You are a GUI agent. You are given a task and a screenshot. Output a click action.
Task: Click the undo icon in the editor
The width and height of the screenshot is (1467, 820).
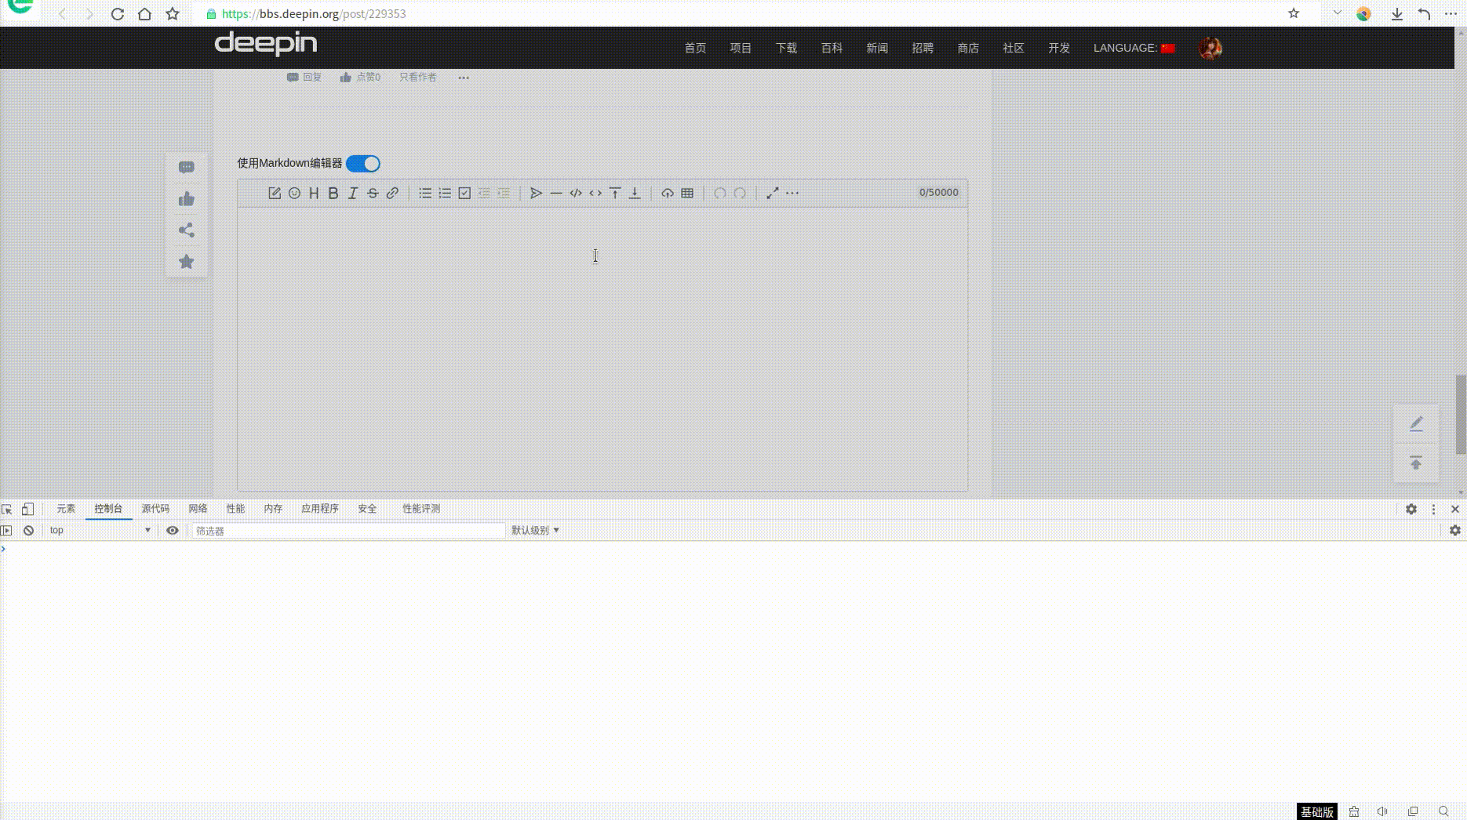(x=720, y=193)
